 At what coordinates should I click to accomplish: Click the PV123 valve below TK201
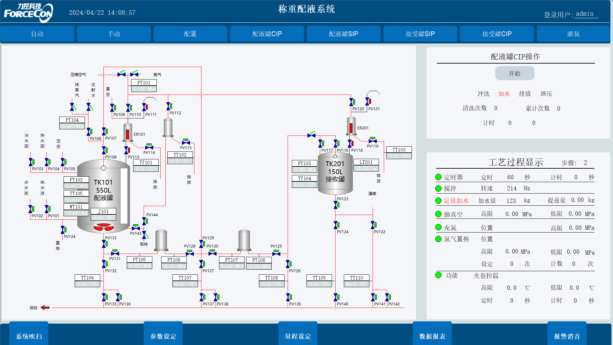tap(336, 205)
